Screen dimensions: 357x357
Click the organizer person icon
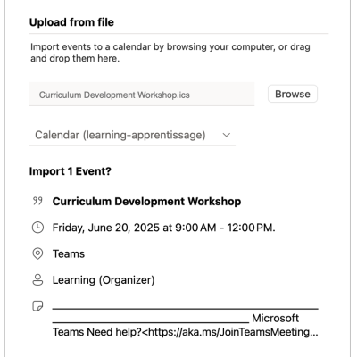37,280
